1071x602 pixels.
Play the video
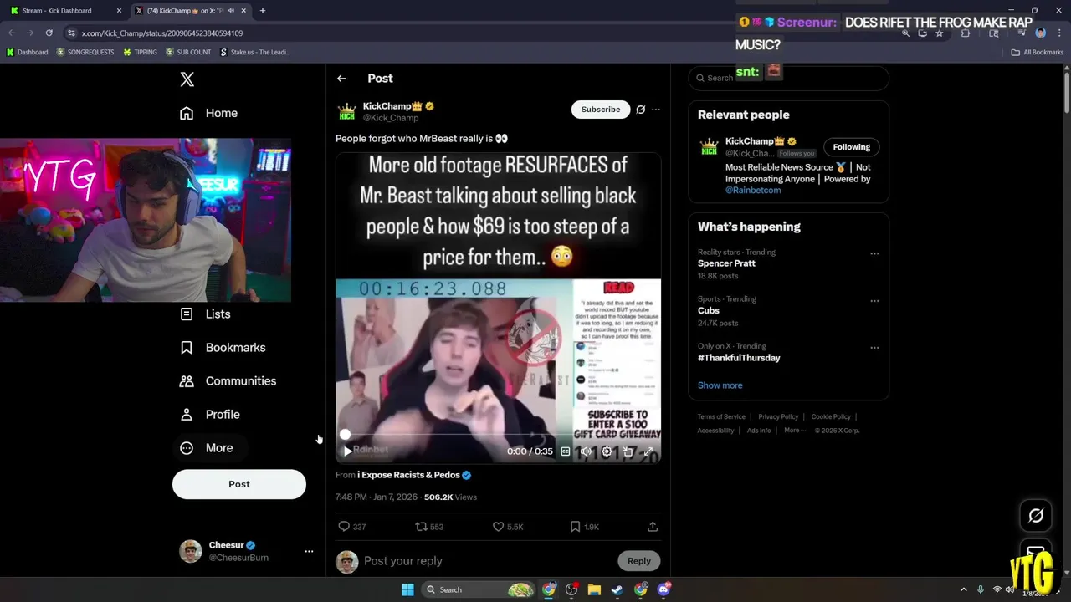pos(348,451)
